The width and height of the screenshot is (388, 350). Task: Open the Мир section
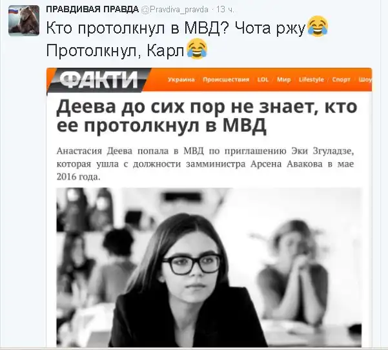click(284, 79)
